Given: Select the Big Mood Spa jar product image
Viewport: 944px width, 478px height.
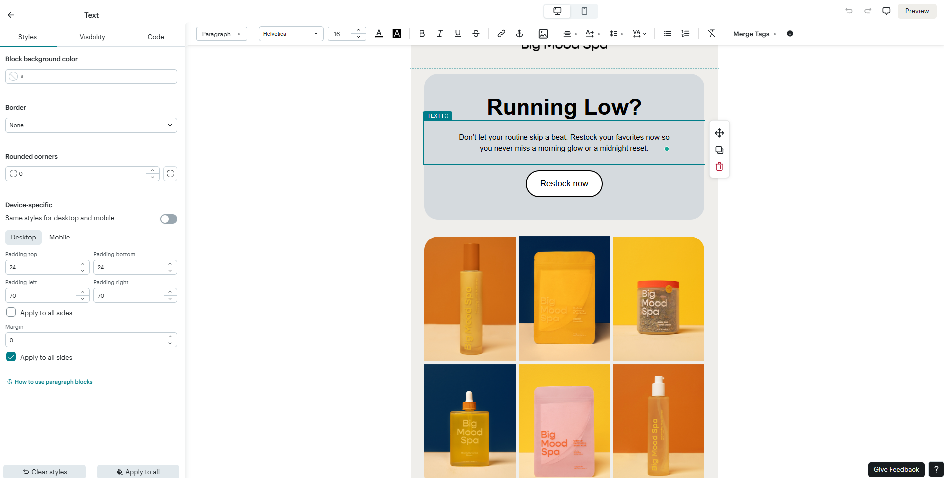Looking at the screenshot, I should pos(658,299).
